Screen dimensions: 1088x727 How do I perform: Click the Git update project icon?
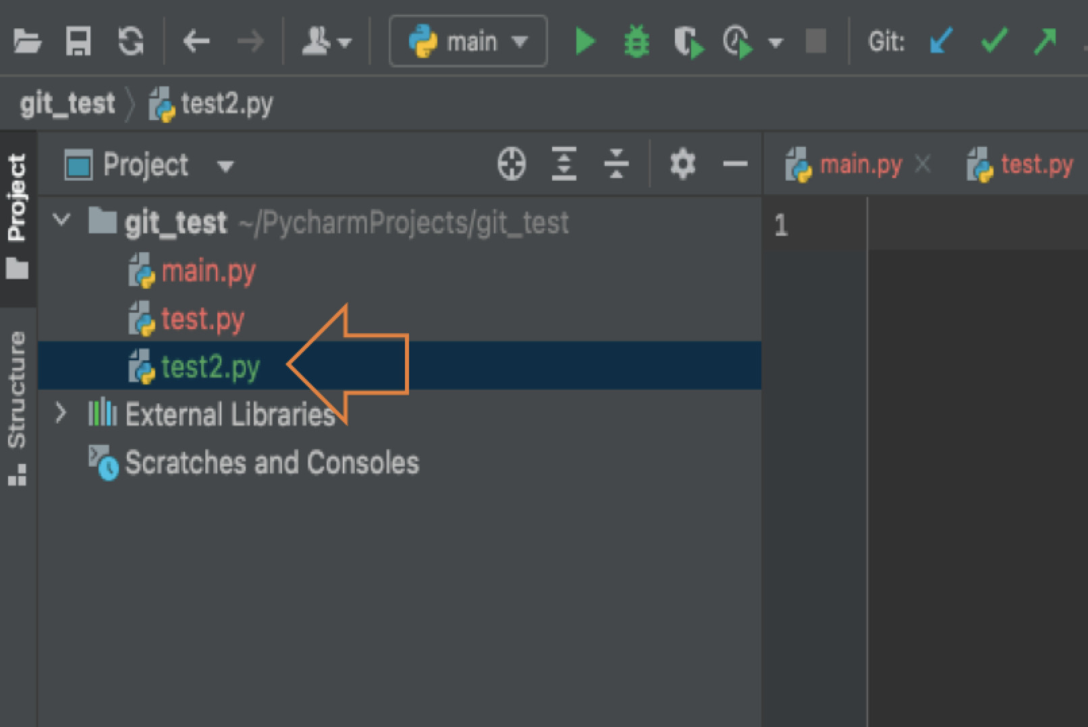pyautogui.click(x=940, y=41)
